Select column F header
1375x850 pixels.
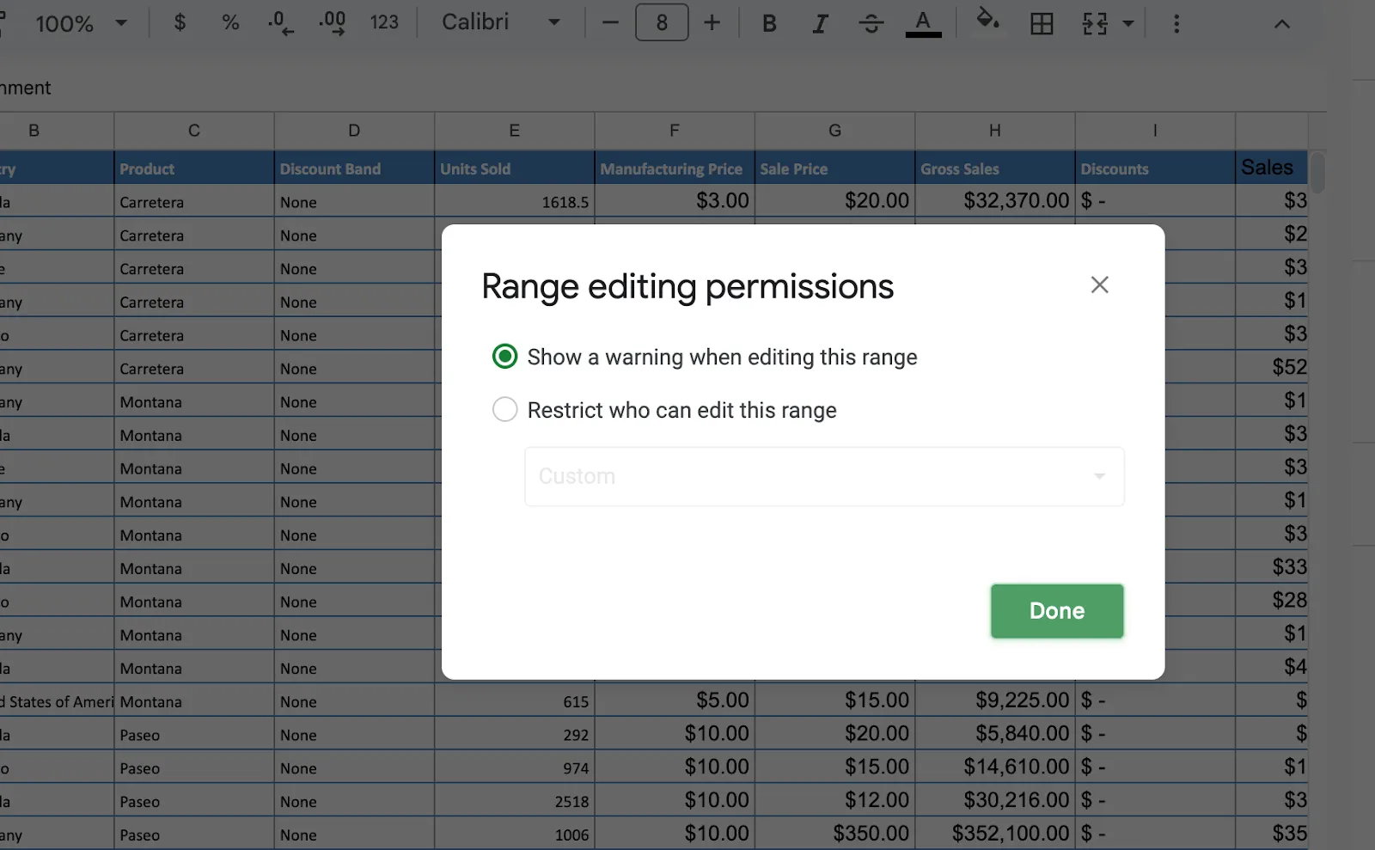(x=675, y=131)
